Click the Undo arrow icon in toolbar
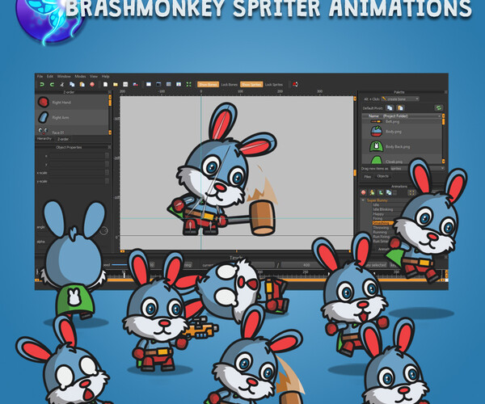The width and height of the screenshot is (485, 404). pyautogui.click(x=42, y=84)
